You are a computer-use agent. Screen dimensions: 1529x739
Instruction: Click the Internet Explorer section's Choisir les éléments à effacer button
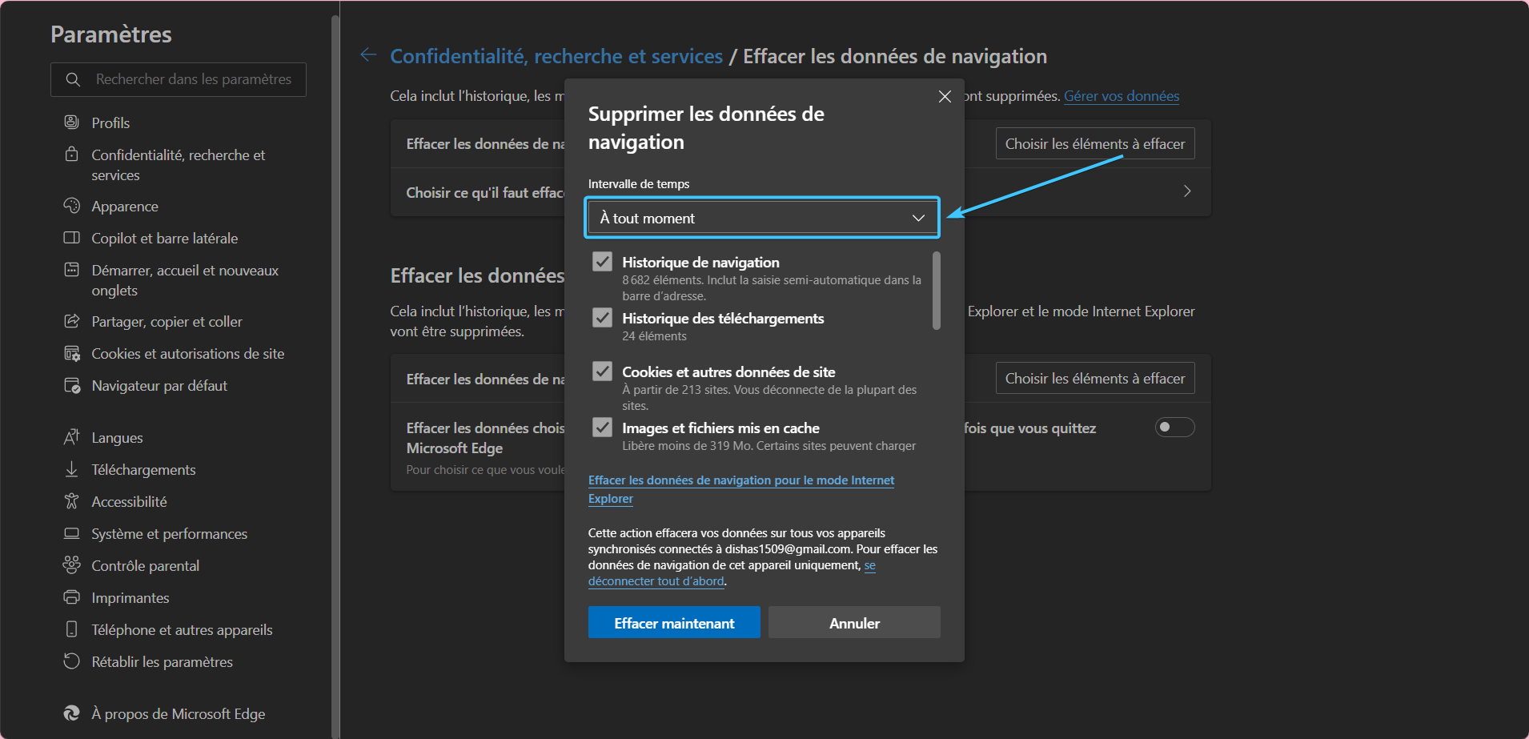click(1095, 378)
